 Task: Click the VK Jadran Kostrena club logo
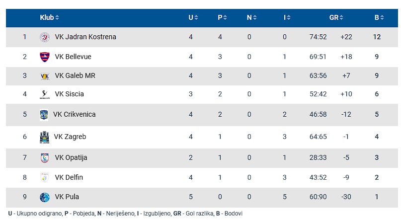45,37
